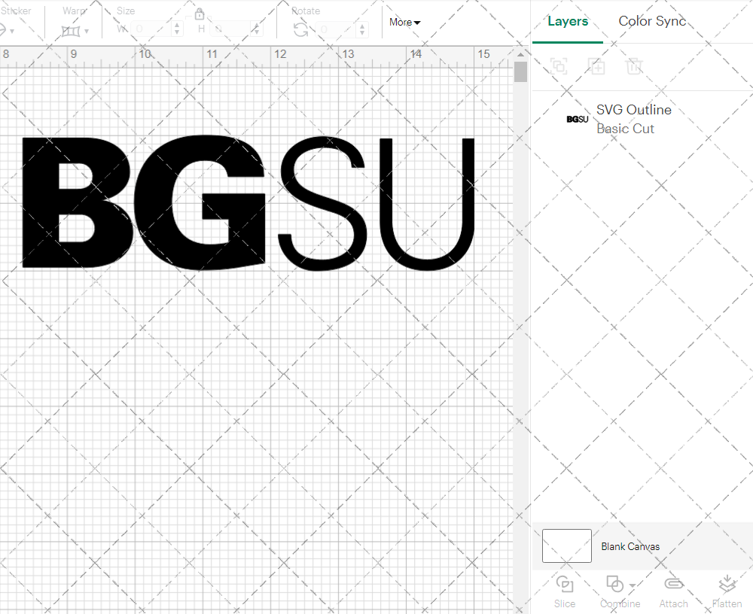Click the Warp tool icon
The image size is (753, 614).
click(70, 30)
